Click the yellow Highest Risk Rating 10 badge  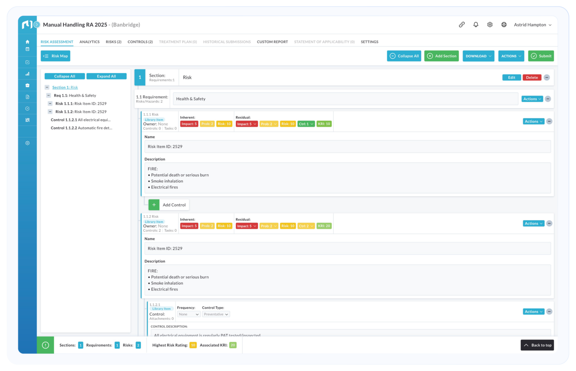[x=193, y=345]
